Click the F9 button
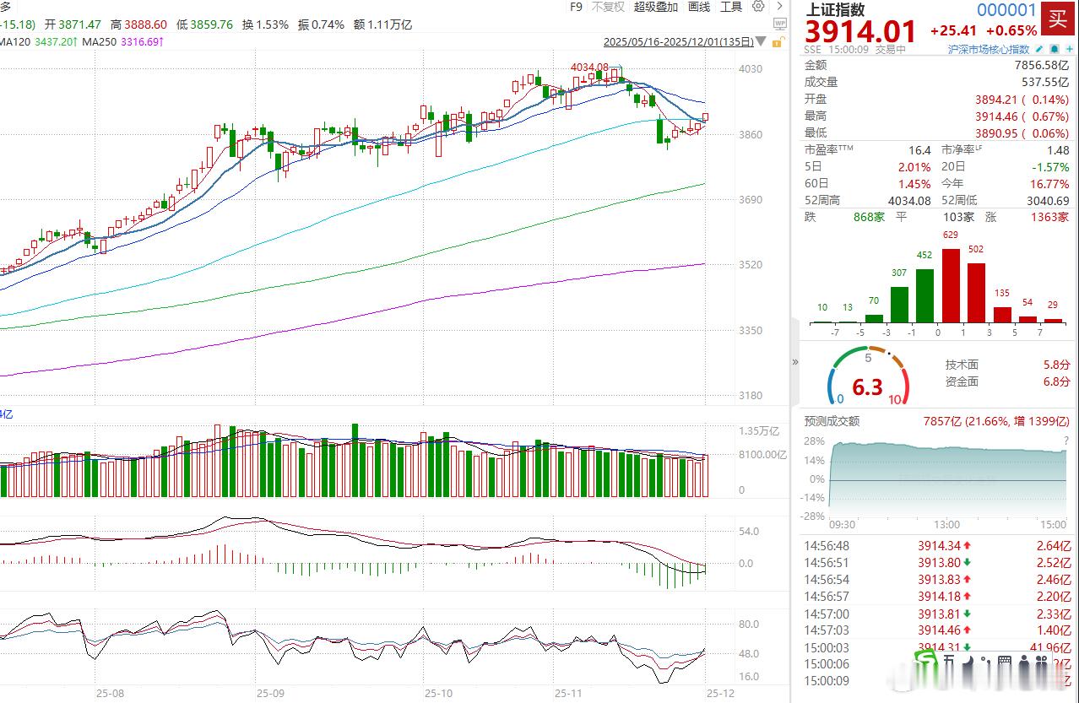The height and width of the screenshot is (703, 1079). pos(576,7)
